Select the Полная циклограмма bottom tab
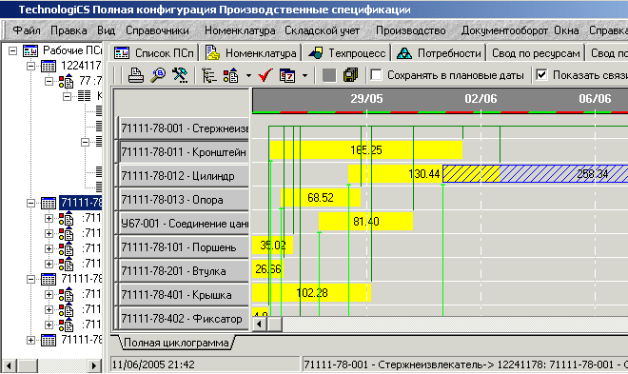The height and width of the screenshot is (374, 628). 176,343
